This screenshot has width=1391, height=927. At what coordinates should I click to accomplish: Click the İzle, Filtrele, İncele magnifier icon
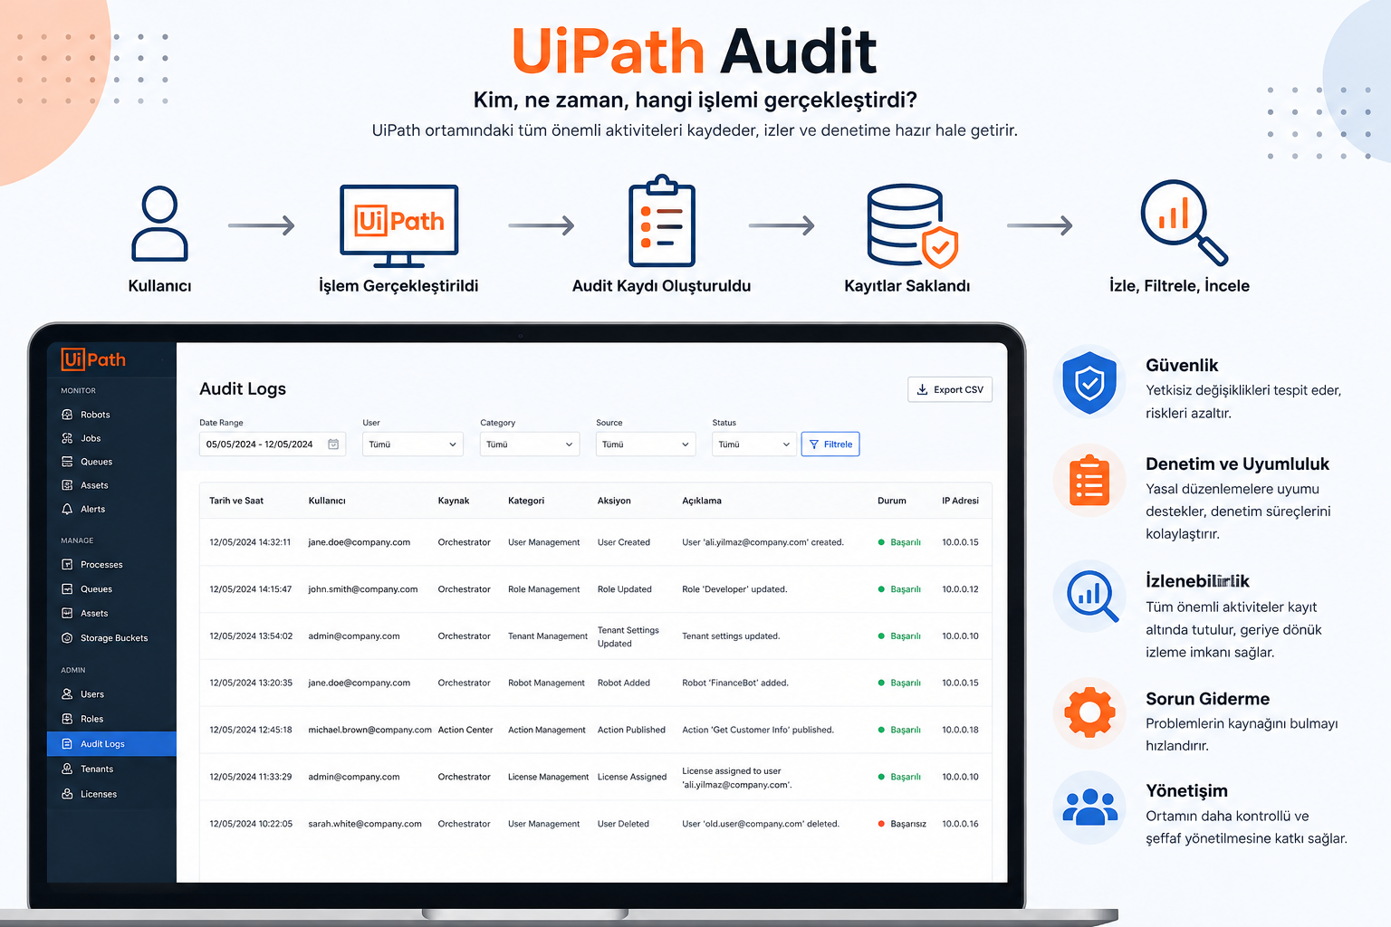(x=1184, y=223)
